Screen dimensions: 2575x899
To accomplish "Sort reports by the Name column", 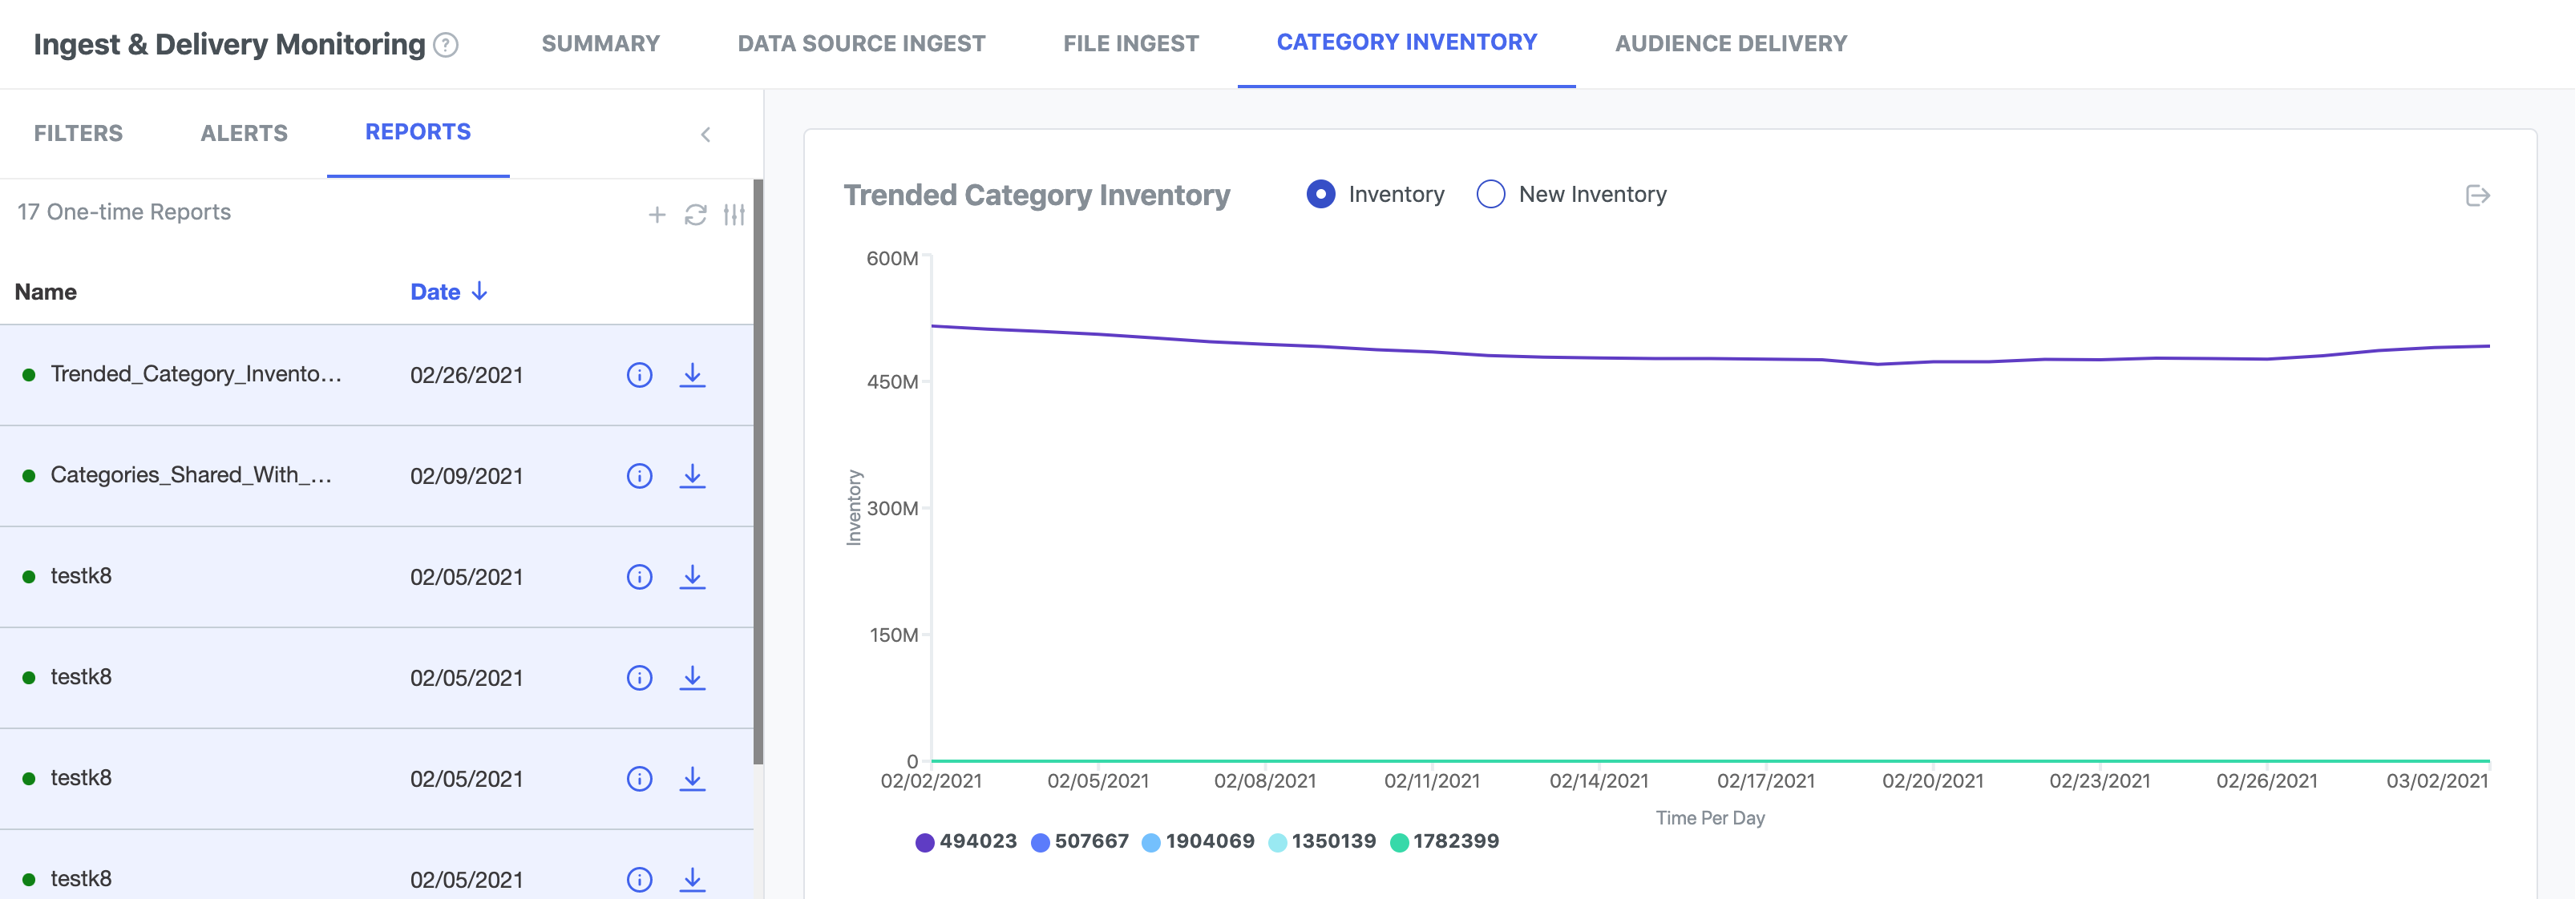I will point(46,292).
